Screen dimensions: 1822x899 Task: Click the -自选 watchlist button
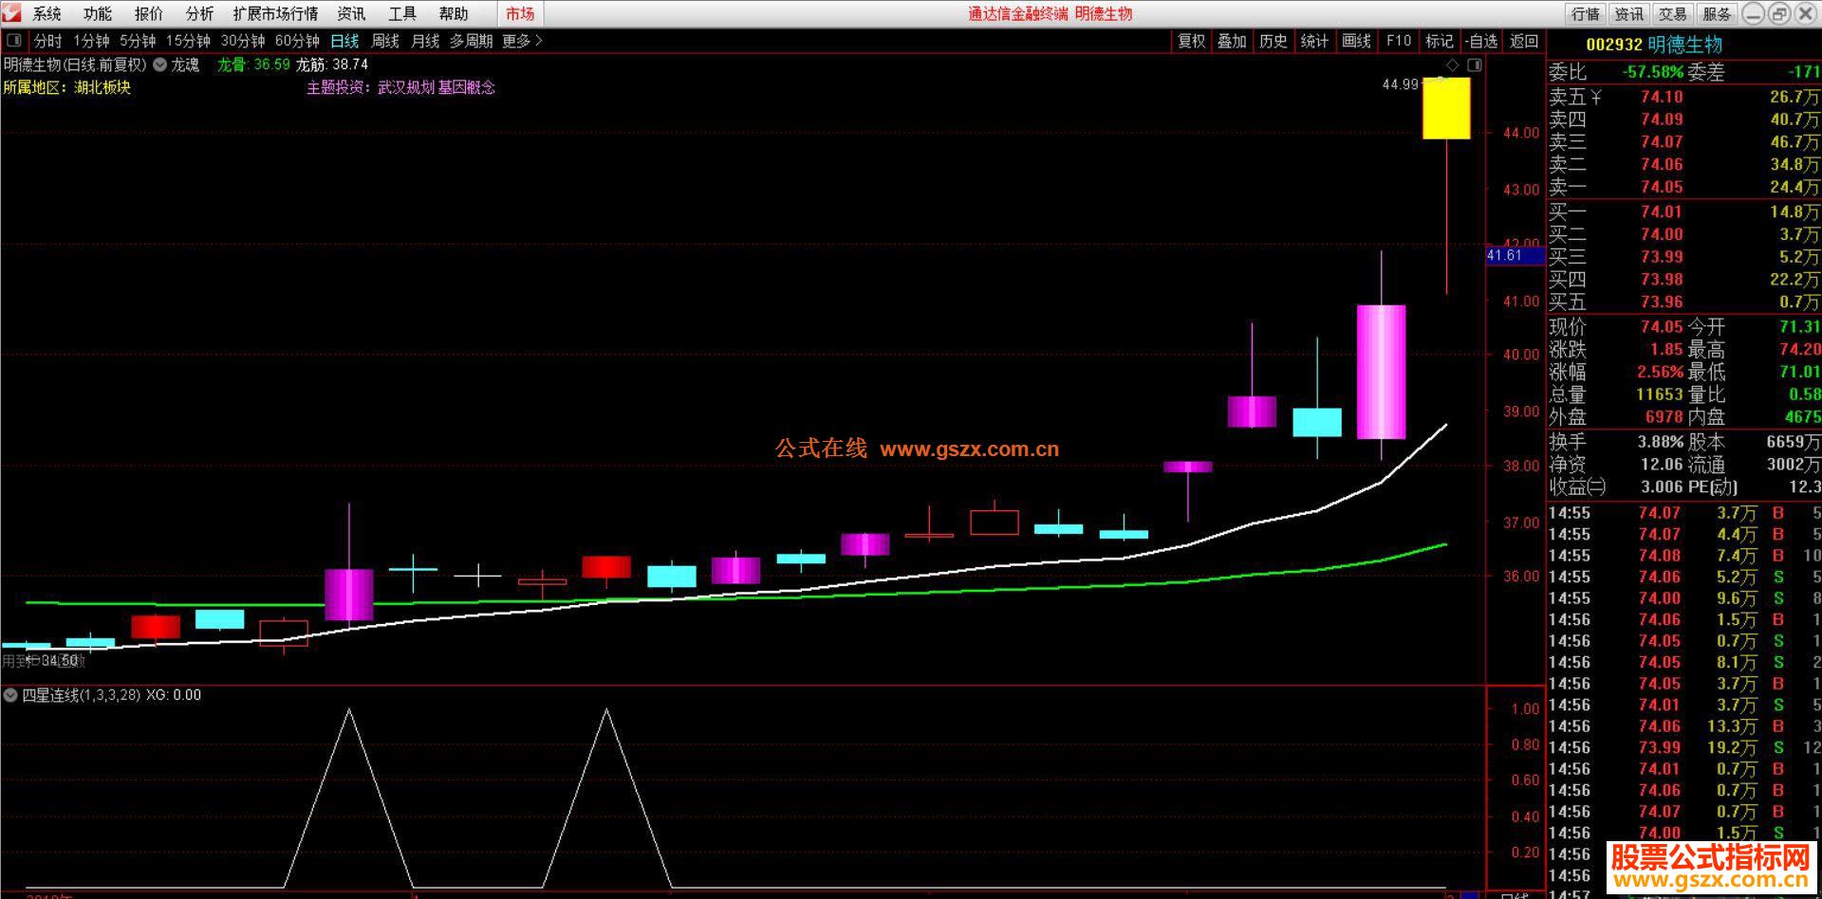(x=1480, y=41)
